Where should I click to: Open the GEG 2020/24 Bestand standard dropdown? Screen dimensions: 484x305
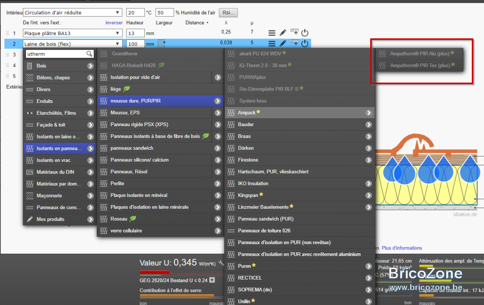212,280
